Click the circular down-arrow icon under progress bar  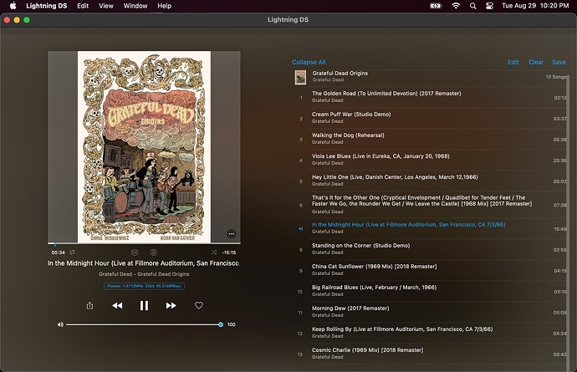click(x=135, y=252)
